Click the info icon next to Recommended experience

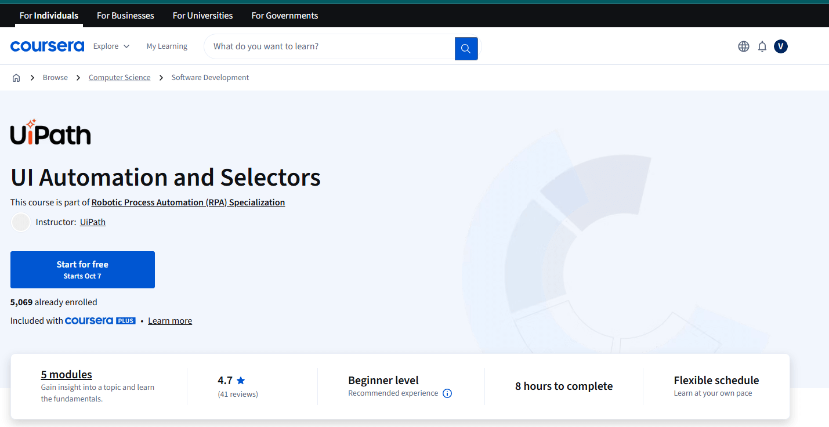tap(447, 393)
